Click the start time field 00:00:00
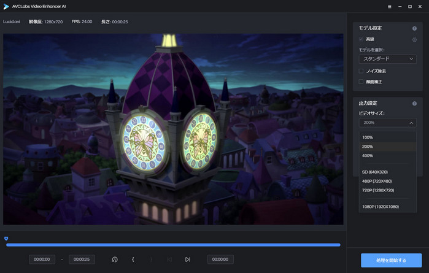Viewport: 429px width, 273px height. [42, 260]
